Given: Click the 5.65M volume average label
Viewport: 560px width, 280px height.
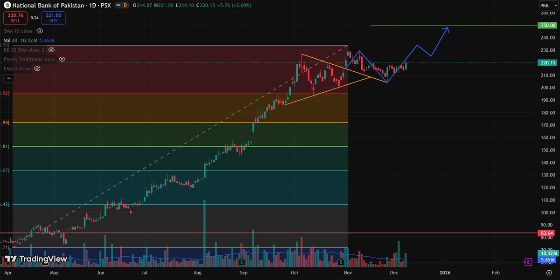Looking at the screenshot, I should click(546, 259).
